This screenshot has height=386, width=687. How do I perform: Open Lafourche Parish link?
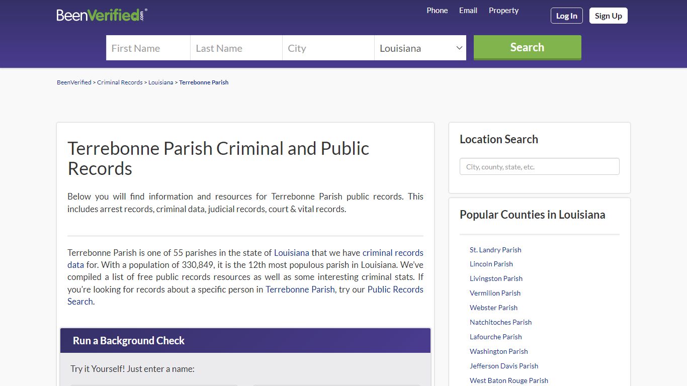tap(495, 337)
